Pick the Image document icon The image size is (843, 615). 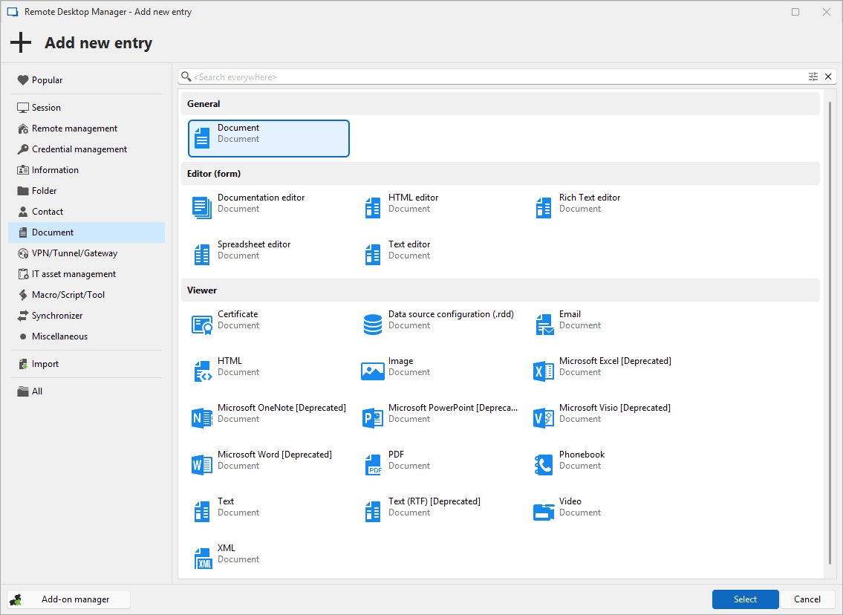[373, 371]
